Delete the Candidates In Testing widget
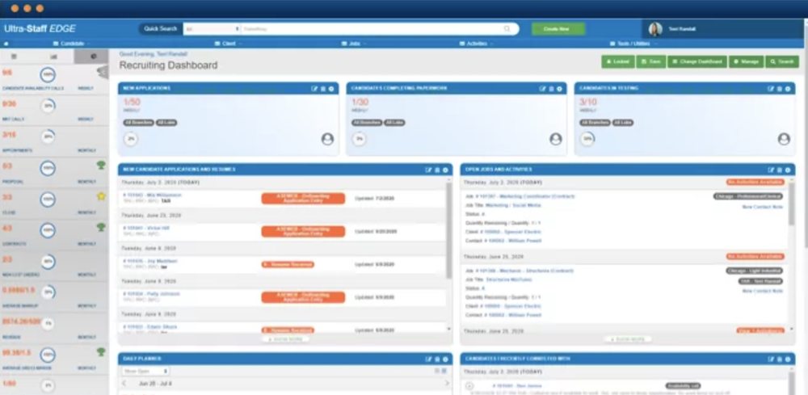 (780, 89)
